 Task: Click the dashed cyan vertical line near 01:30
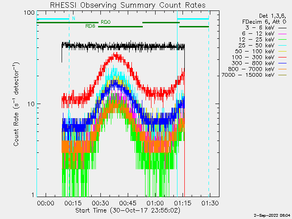pos(209,104)
